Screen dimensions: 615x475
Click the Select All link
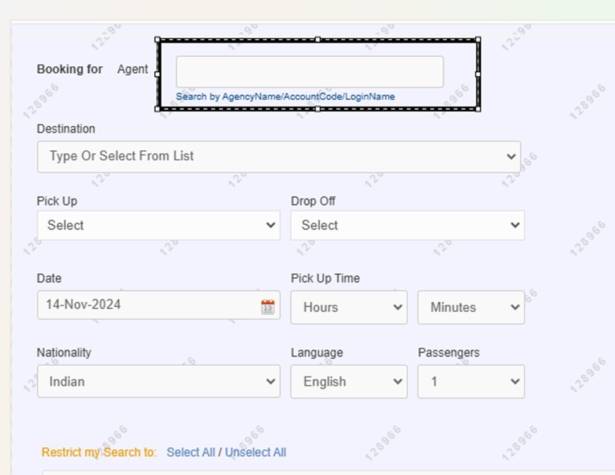(x=190, y=452)
